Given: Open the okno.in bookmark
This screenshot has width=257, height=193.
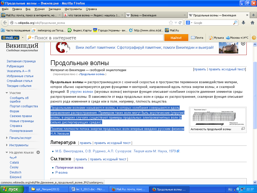Looking at the screenshot, I should 146,30.
